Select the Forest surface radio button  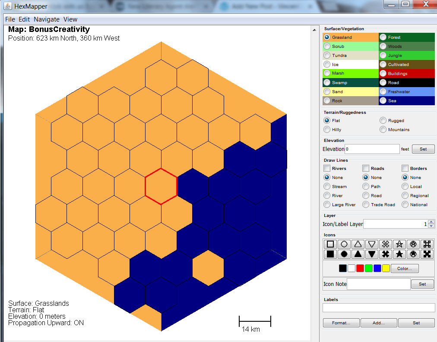(x=383, y=38)
